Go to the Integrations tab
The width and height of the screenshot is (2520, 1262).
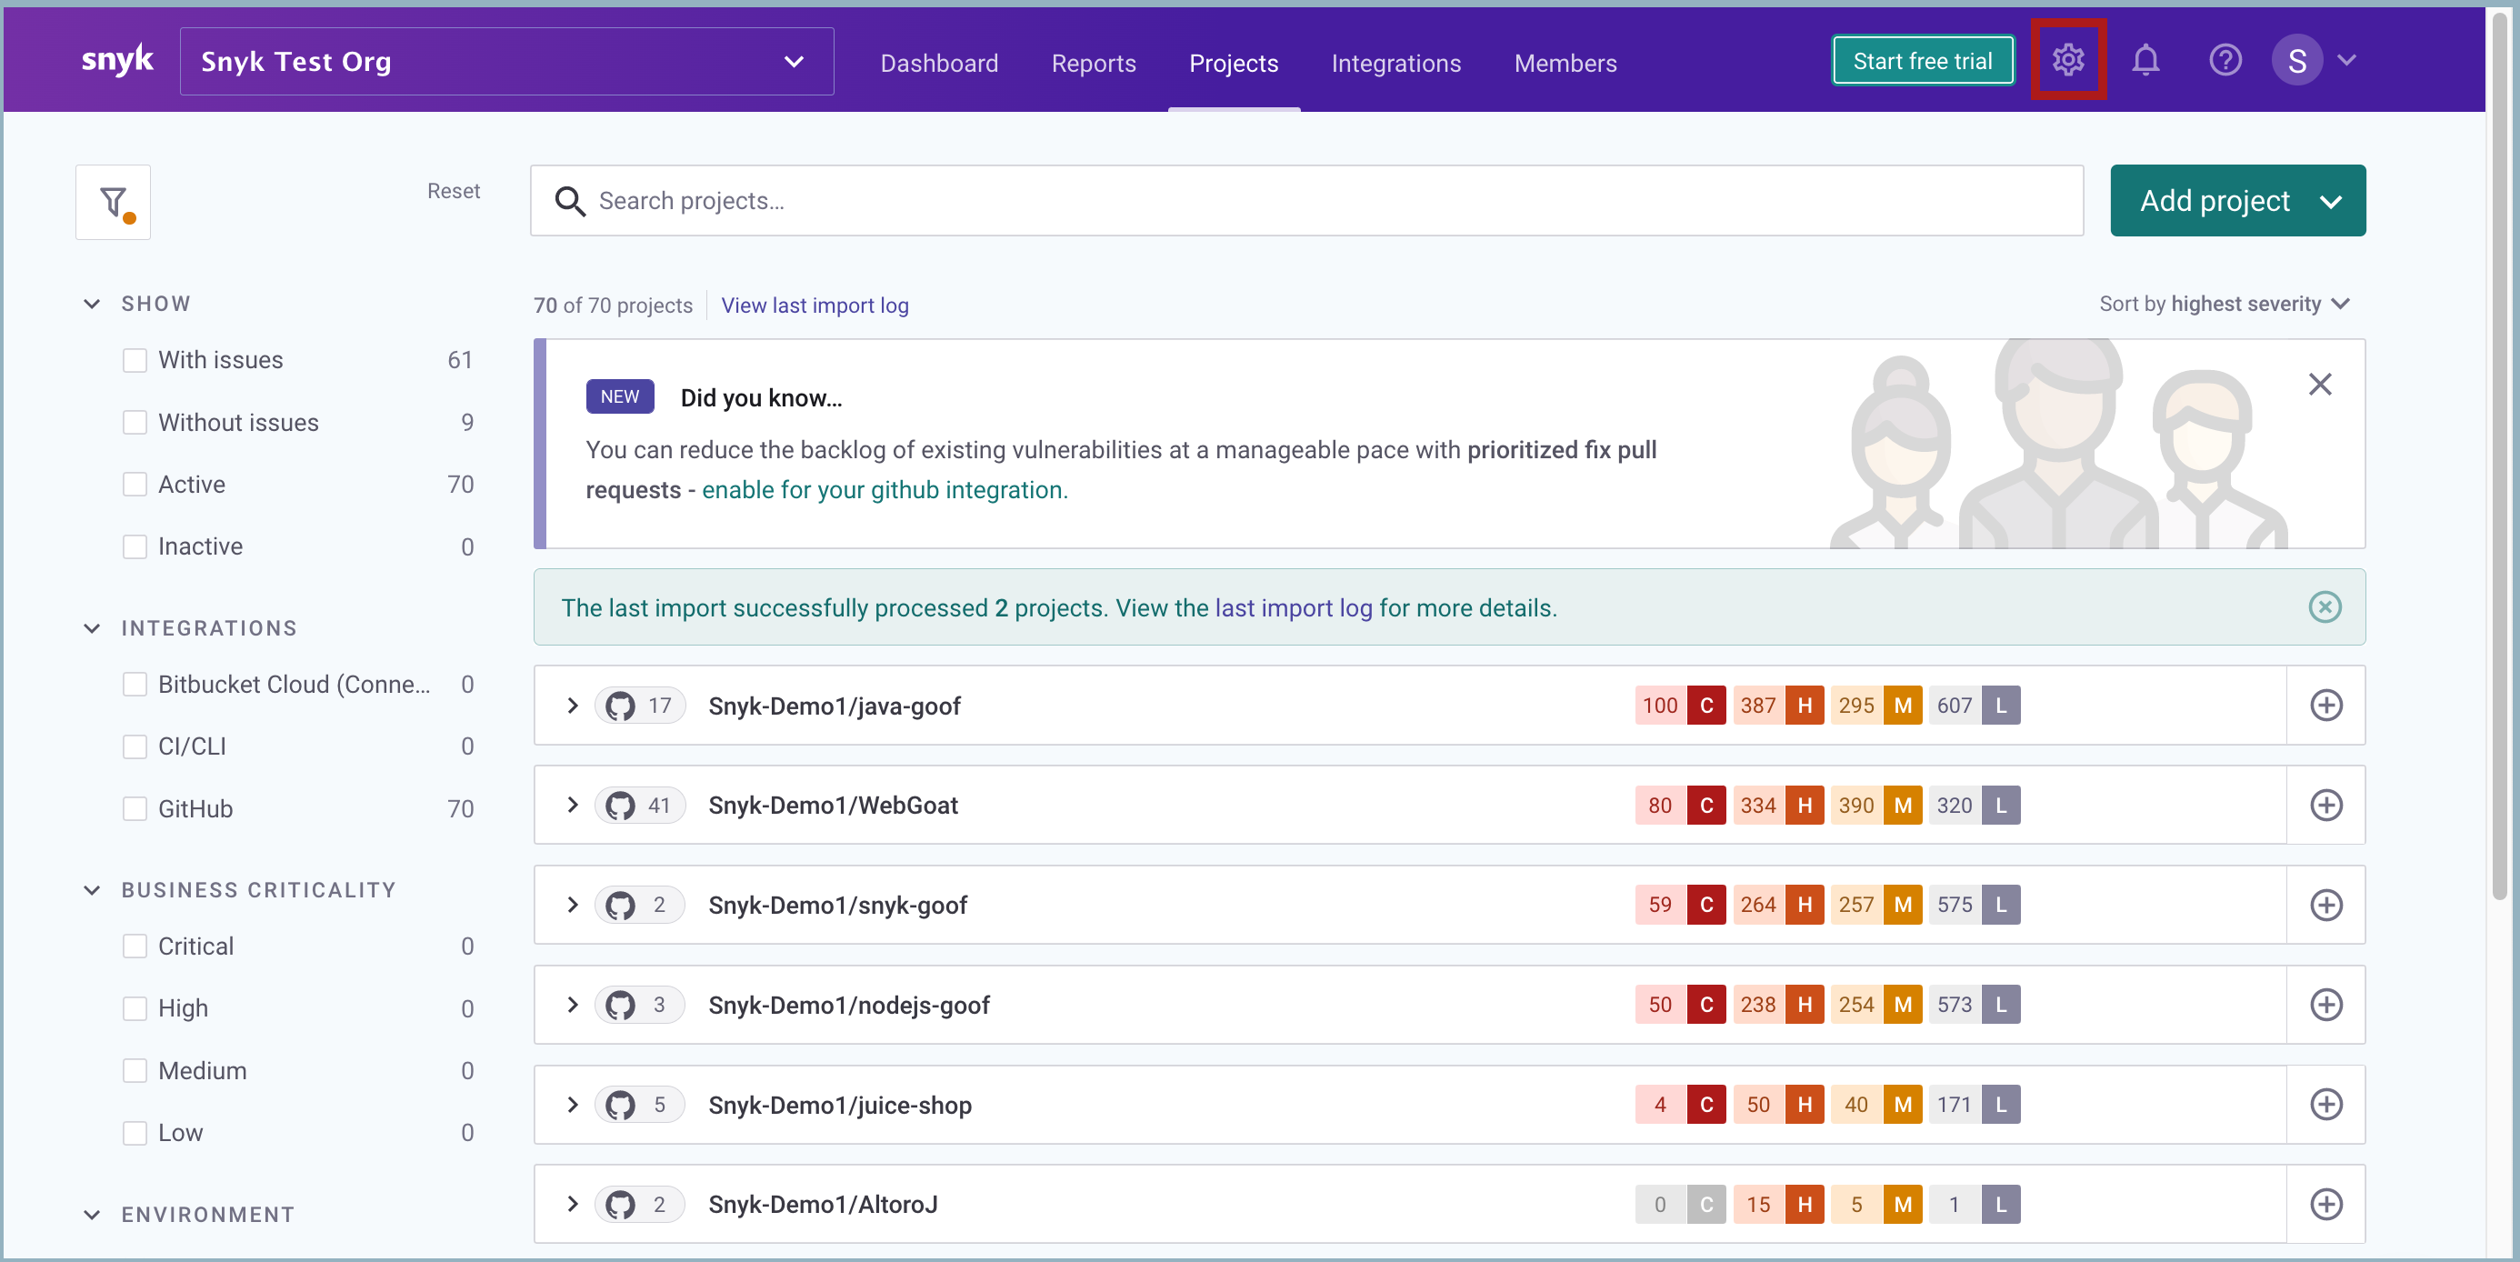click(1395, 63)
